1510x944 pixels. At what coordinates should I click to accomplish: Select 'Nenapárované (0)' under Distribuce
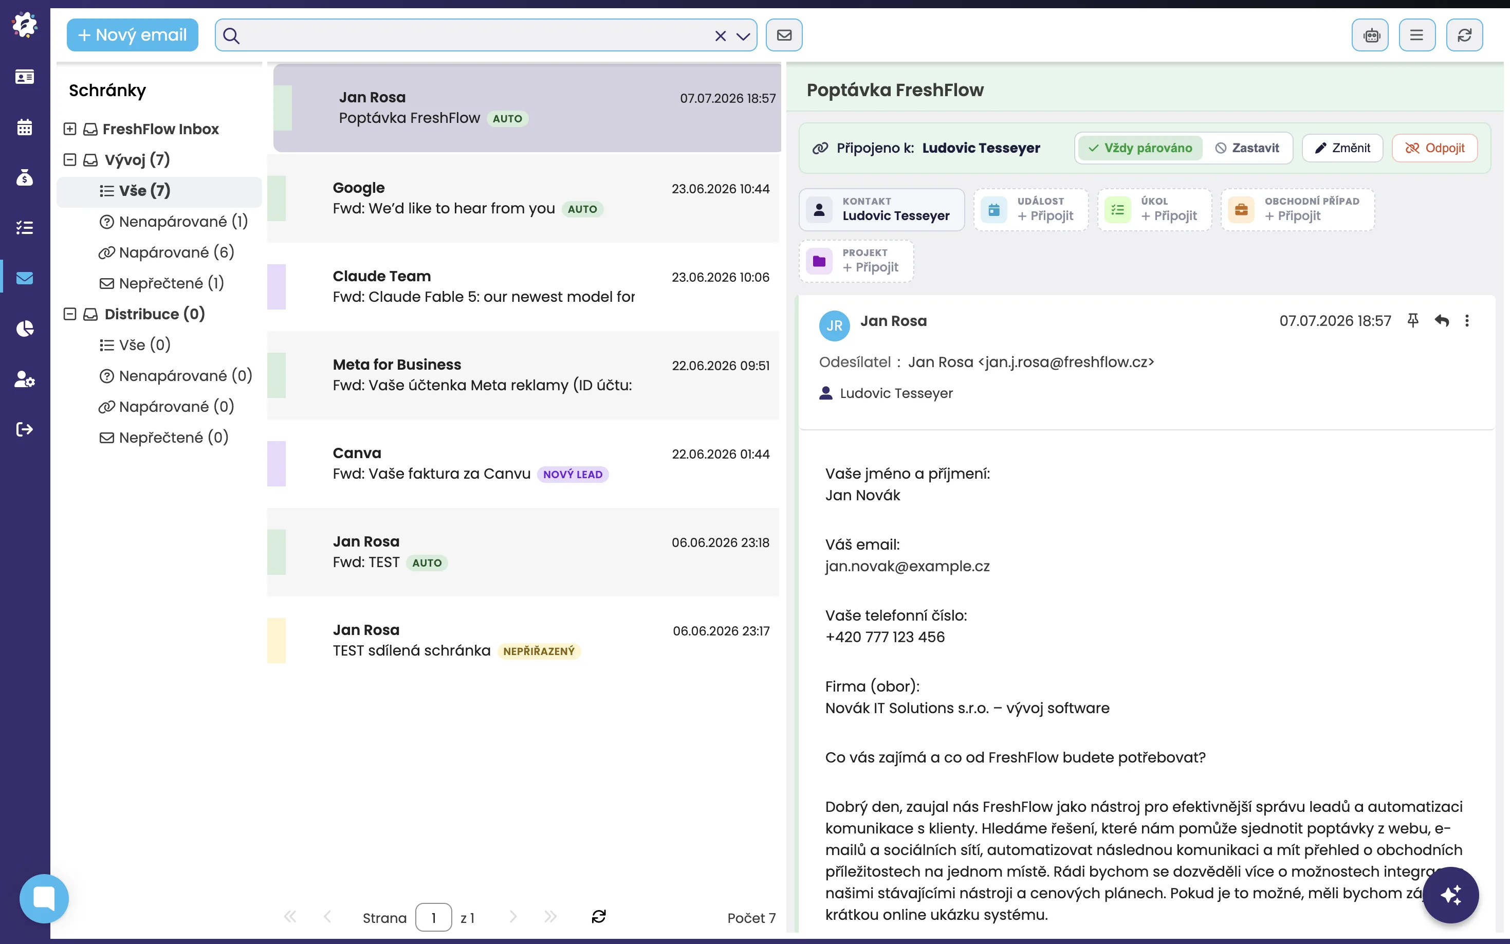[x=176, y=376]
